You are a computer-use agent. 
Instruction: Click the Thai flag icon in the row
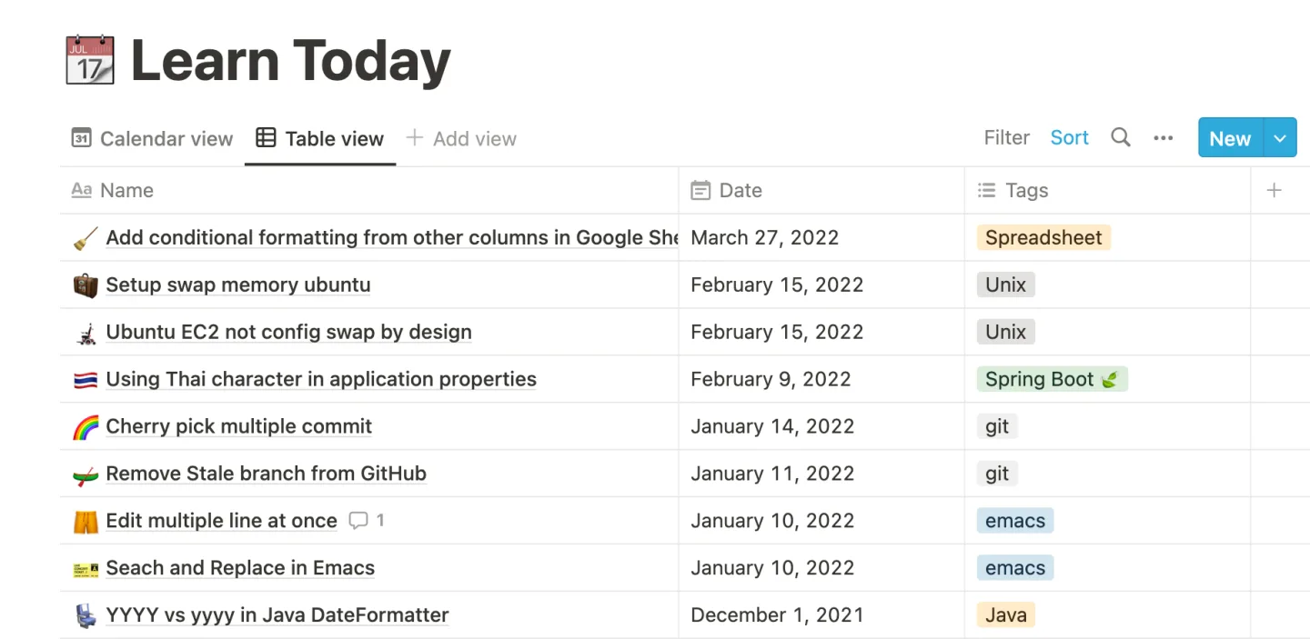(x=85, y=379)
